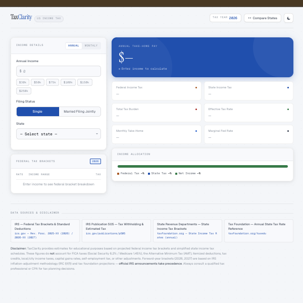This screenshot has height=303, width=303.
Task: Open Tax Foundation reference source card
Action: pyautogui.click(x=259, y=231)
